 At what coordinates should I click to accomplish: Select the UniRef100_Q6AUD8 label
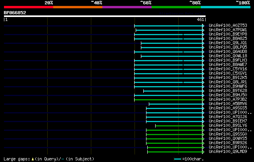[x=228, y=52]
